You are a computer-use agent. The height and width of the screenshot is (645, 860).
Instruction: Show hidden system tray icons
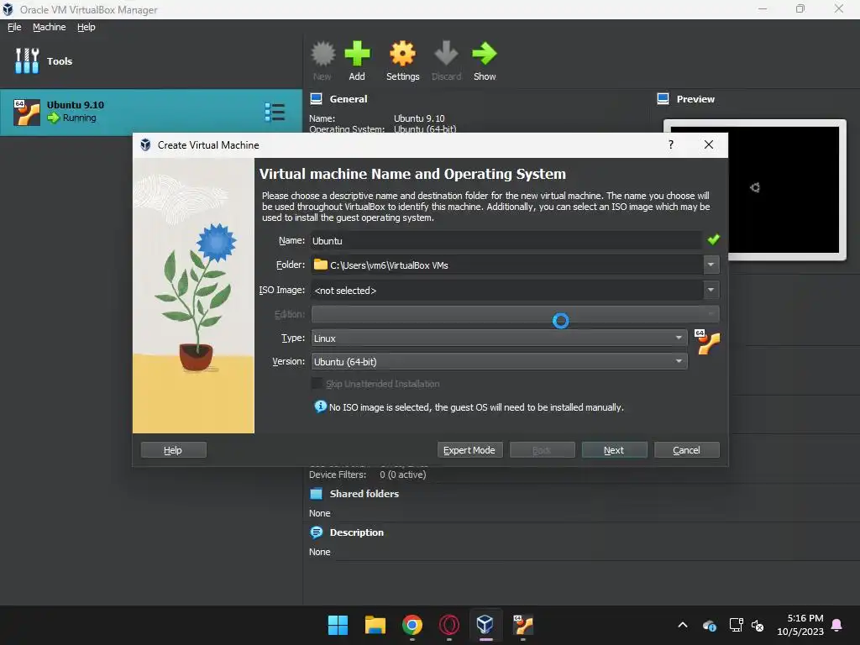pyautogui.click(x=683, y=625)
